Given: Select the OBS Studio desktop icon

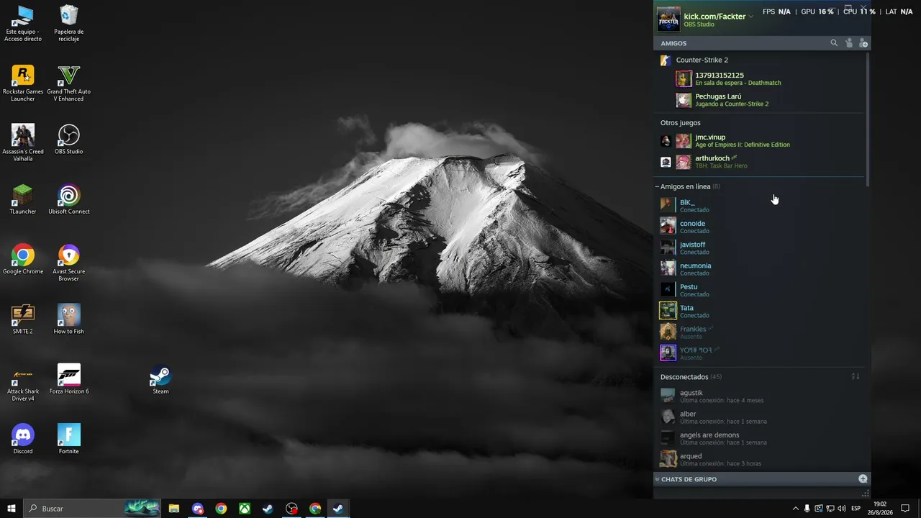Looking at the screenshot, I should click(x=69, y=140).
